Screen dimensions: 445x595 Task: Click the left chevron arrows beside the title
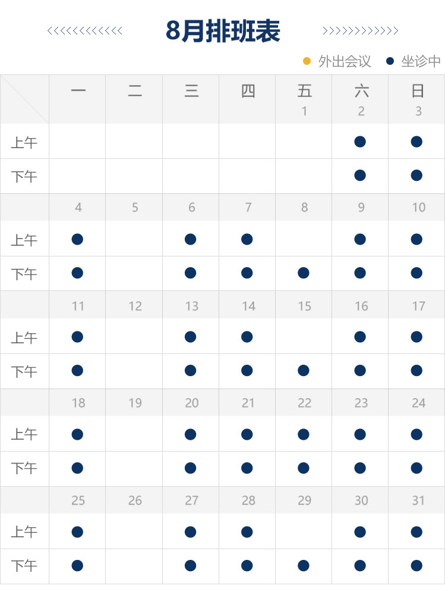84,31
